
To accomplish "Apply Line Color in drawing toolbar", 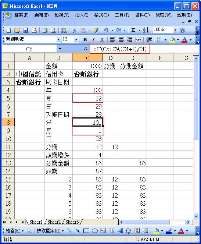I will point(169,230).
